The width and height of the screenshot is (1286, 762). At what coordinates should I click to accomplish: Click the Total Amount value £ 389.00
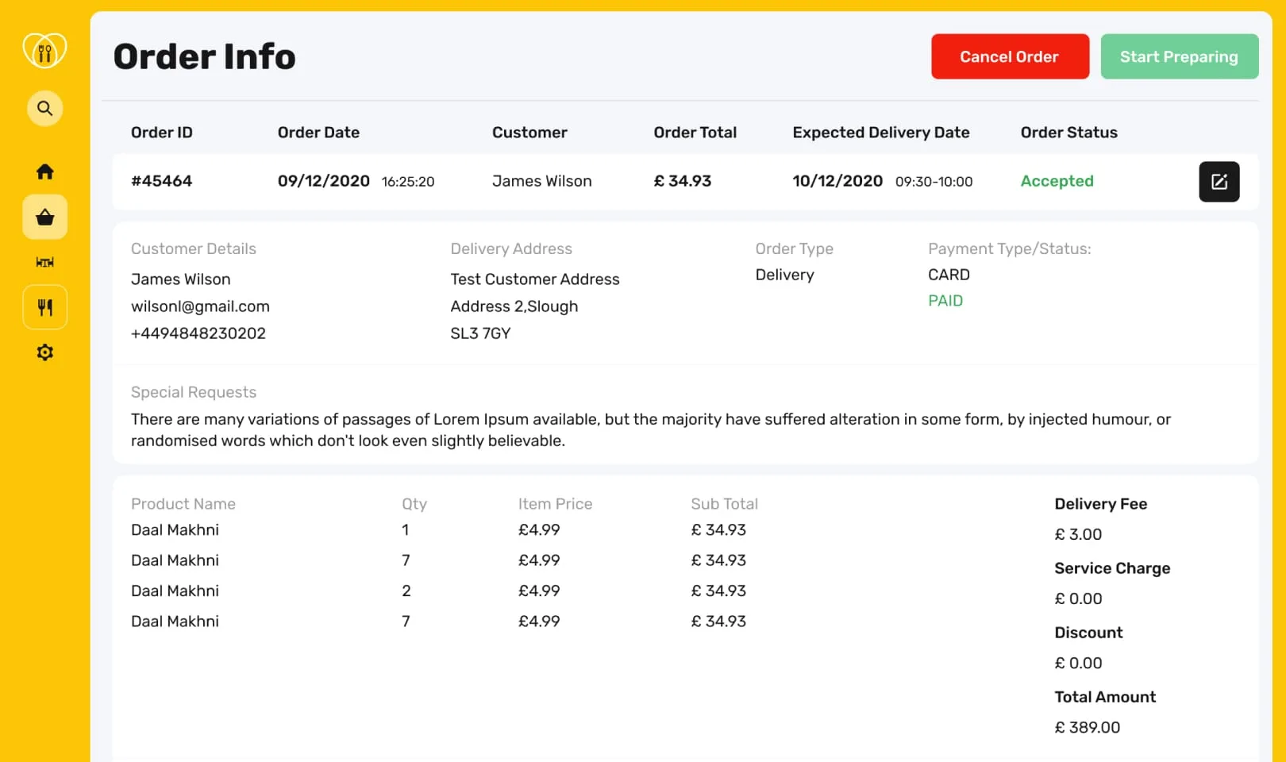(1087, 727)
